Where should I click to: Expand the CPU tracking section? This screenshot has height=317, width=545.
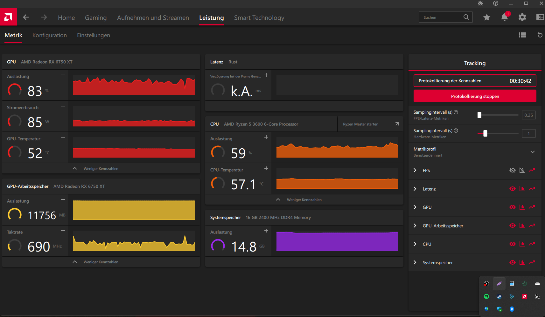click(x=415, y=244)
